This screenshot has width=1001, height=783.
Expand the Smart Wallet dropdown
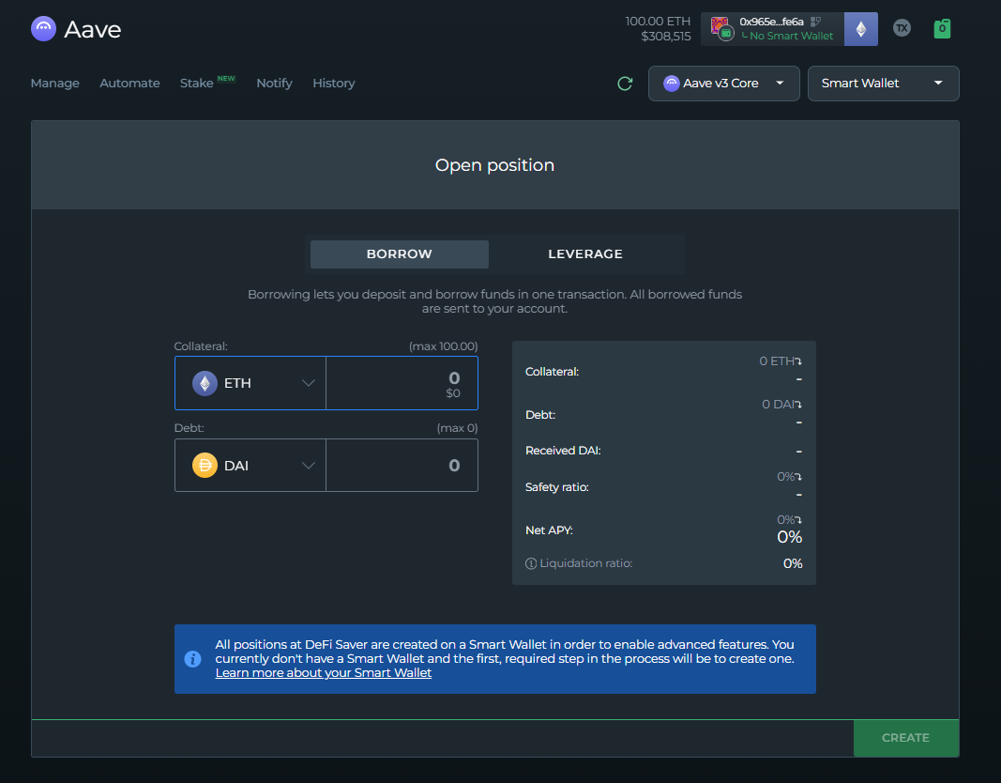click(x=883, y=84)
